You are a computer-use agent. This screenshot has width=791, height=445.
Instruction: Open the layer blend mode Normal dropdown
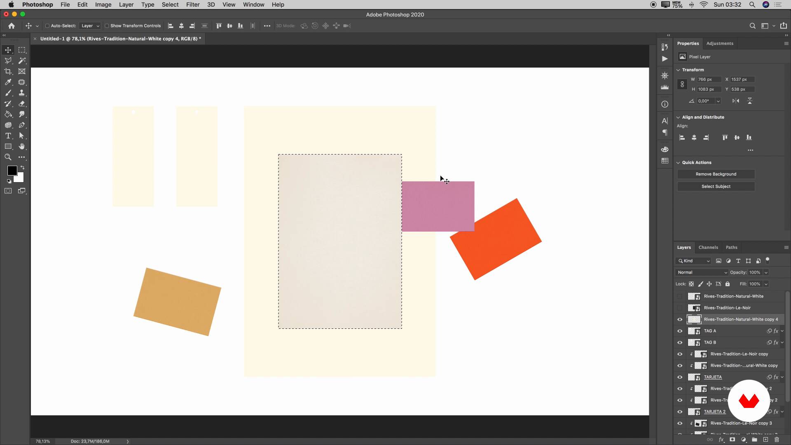[x=702, y=272]
